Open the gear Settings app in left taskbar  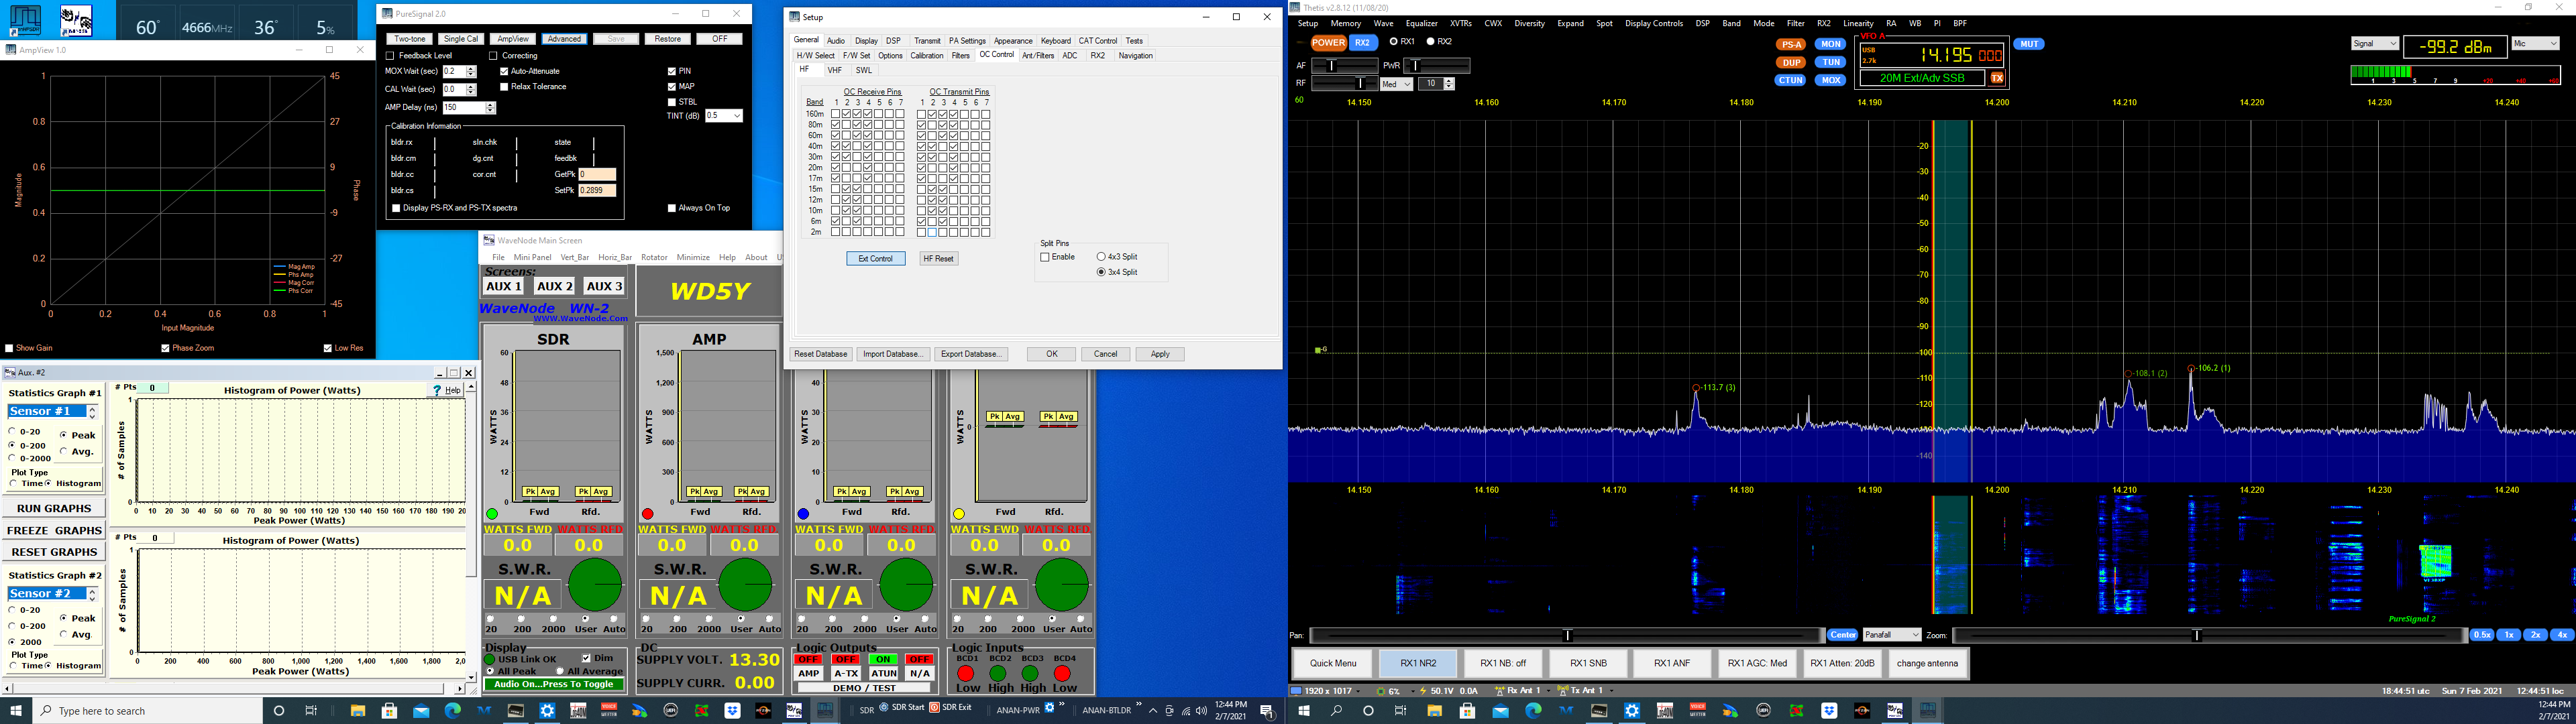click(x=547, y=711)
